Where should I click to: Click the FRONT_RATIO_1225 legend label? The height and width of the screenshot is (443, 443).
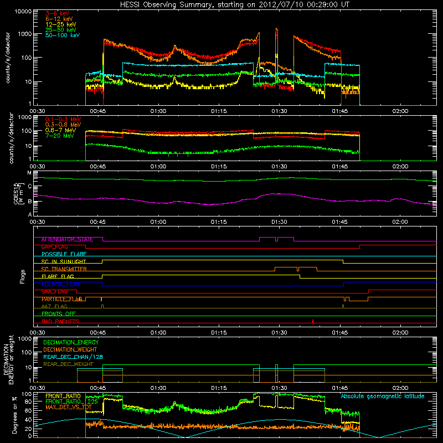tap(71, 401)
